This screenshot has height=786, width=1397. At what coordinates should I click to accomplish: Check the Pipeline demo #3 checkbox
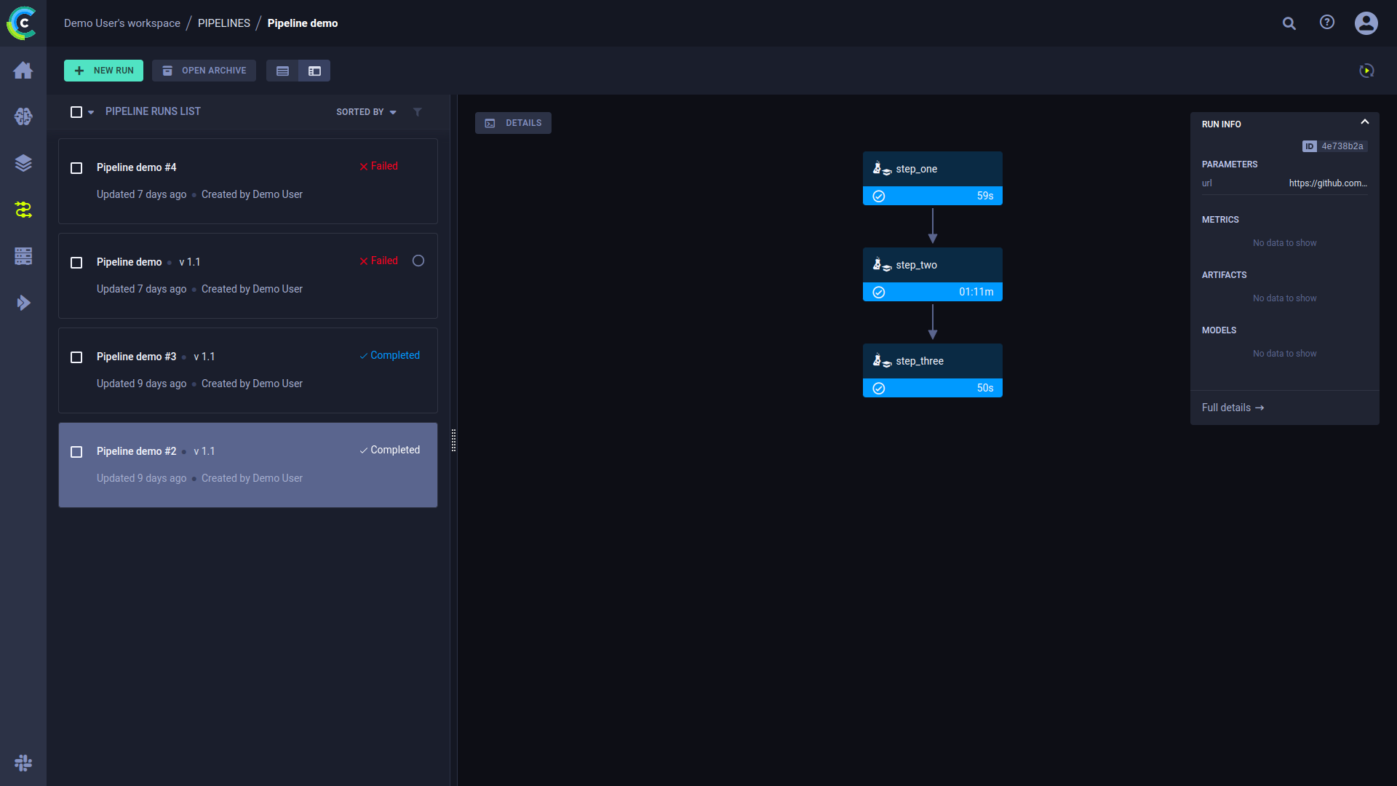click(x=76, y=357)
